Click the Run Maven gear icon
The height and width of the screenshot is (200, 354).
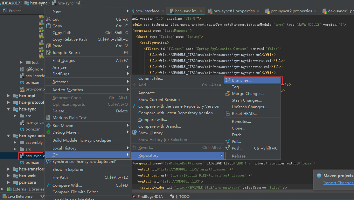pos(48,125)
